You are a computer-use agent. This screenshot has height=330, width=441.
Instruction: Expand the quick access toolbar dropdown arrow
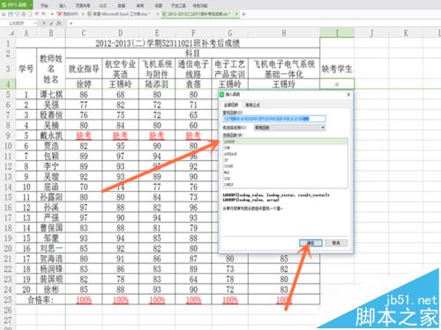click(52, 14)
